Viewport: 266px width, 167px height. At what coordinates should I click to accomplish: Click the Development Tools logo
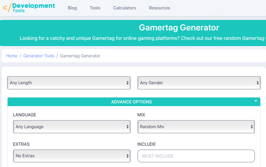29,8
